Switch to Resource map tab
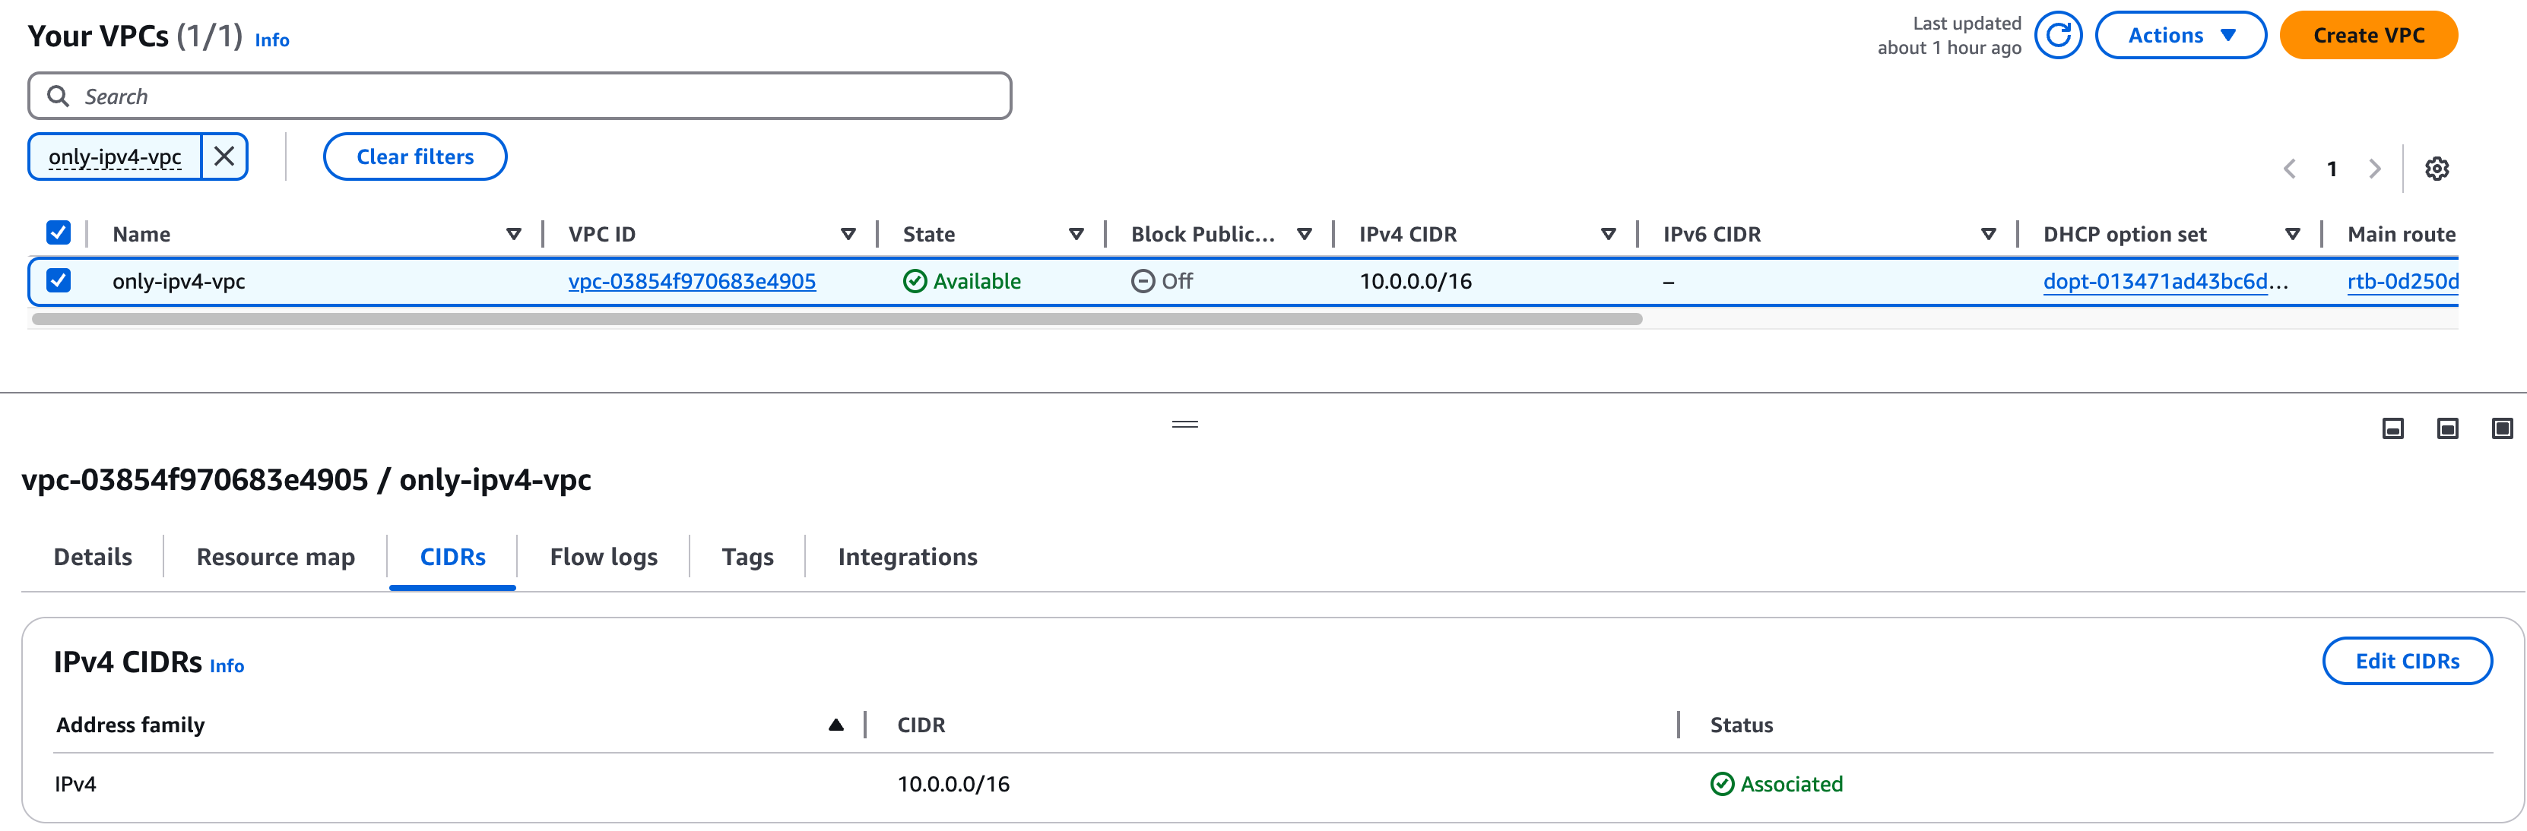Viewport: 2527px width, 831px height. pos(276,557)
